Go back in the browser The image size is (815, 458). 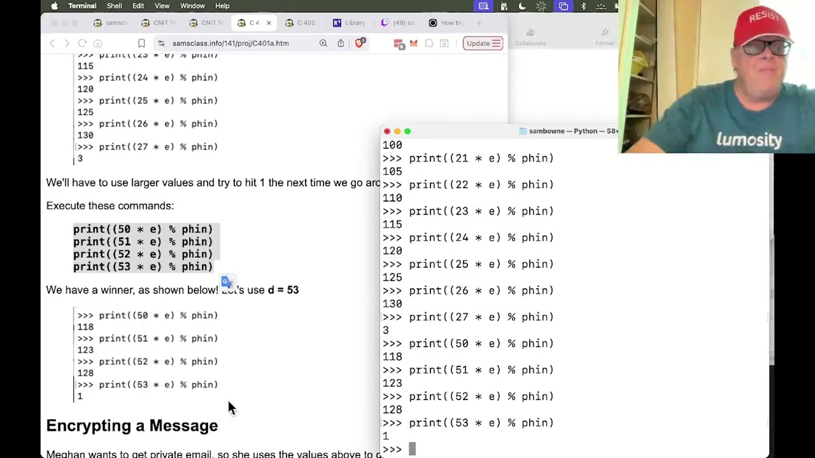(52, 43)
